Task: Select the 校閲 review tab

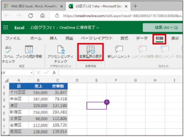Action: [x=159, y=39]
